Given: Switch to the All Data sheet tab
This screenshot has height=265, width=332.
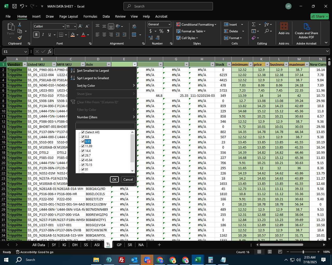Looking at the screenshot, I should pos(39,245).
